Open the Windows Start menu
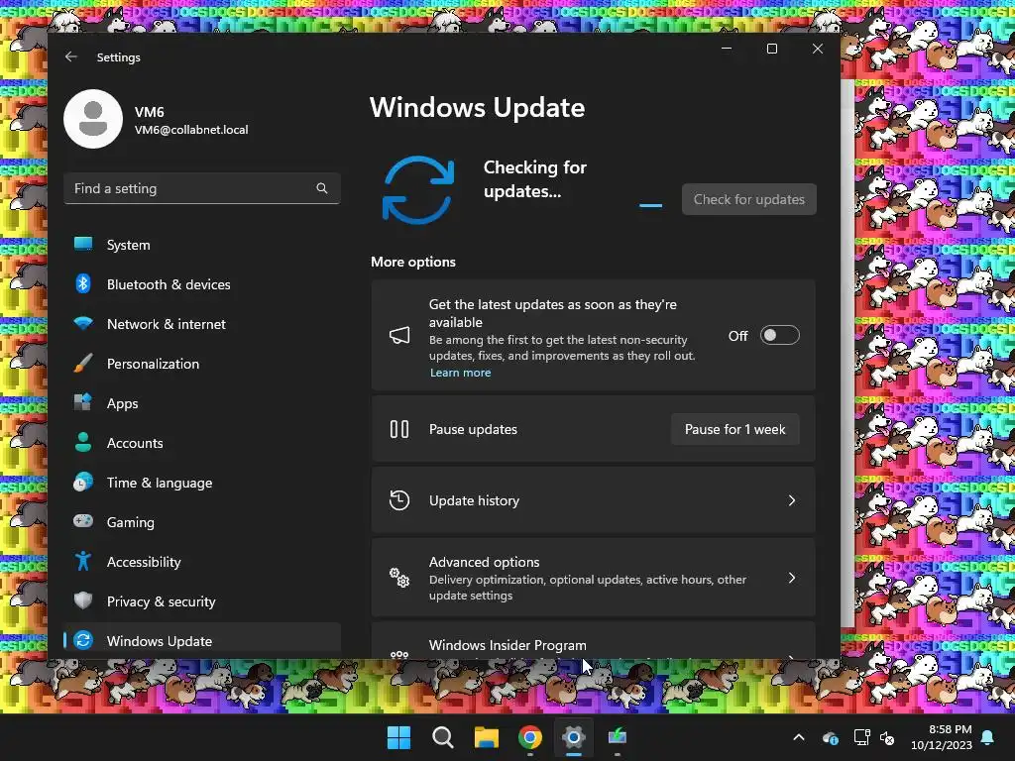 click(x=398, y=737)
